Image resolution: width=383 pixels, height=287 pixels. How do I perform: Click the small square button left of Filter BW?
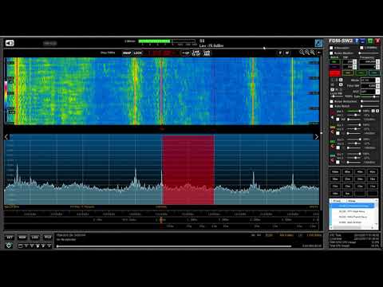341,85
